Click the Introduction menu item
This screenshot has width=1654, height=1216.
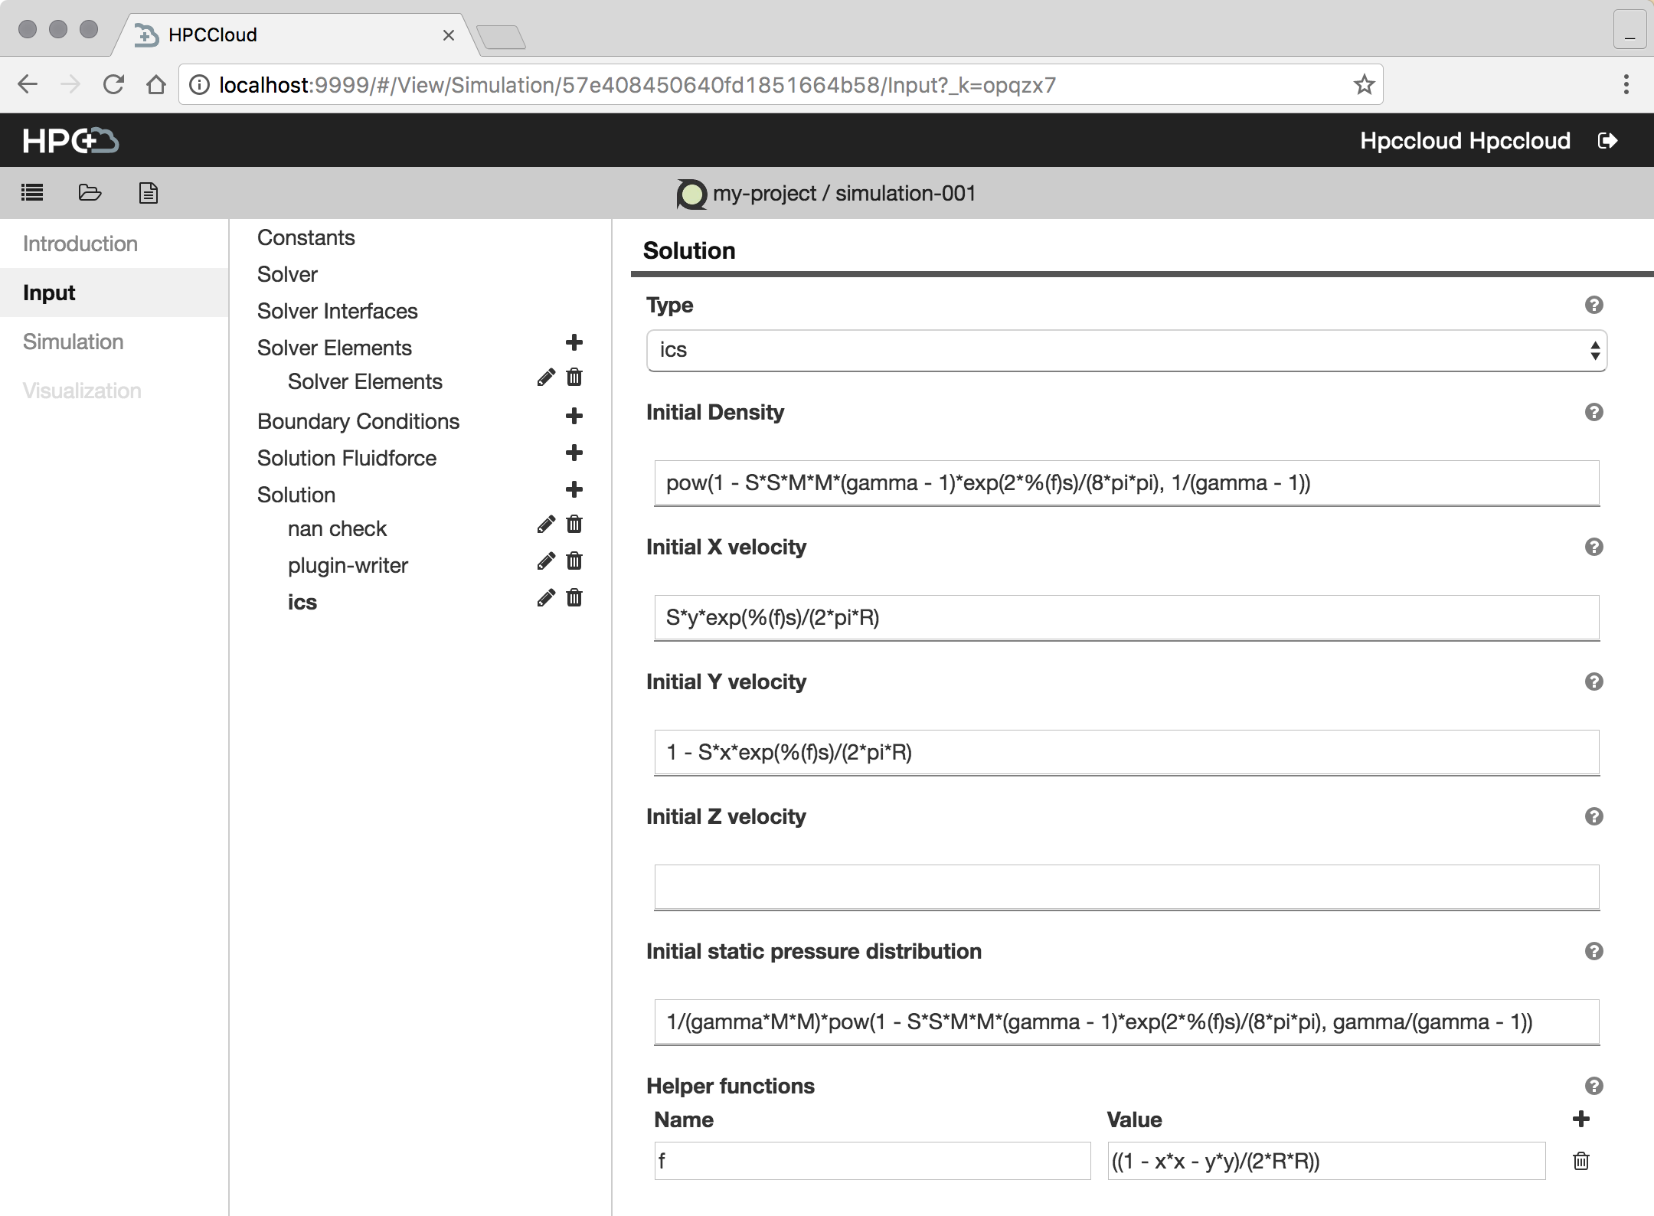coord(80,243)
